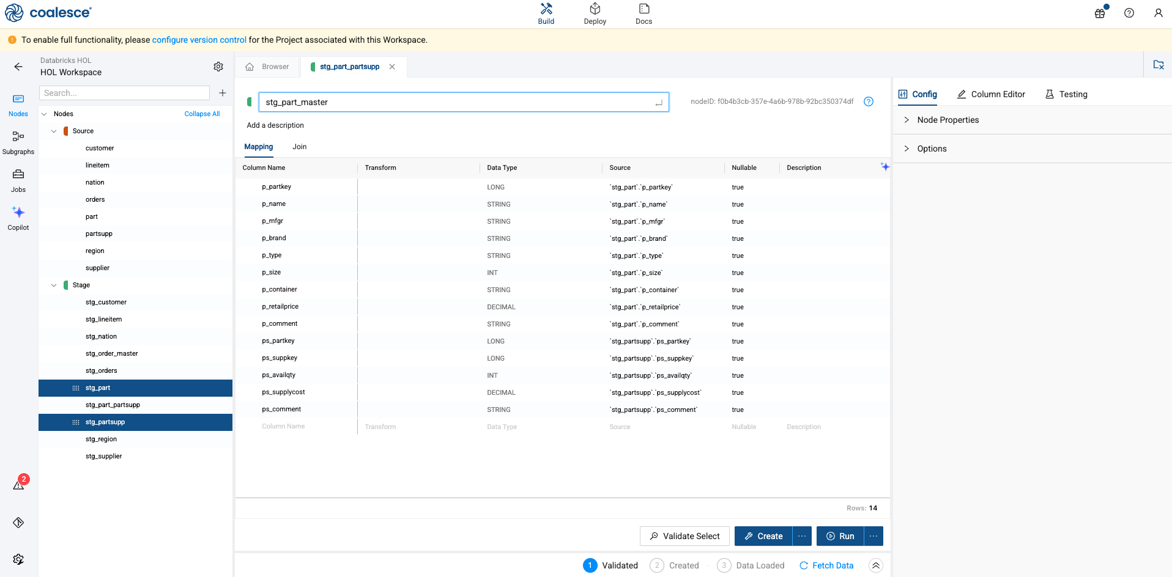Click the Browser home icon tab

tap(267, 67)
